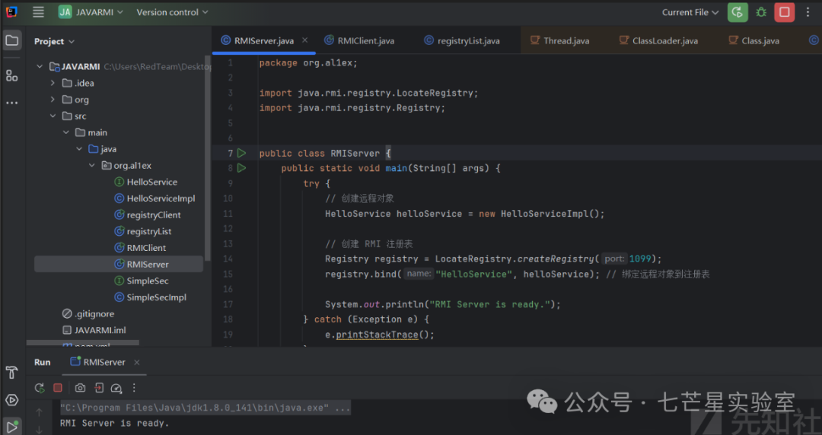Open HelloService in the project tree
The width and height of the screenshot is (822, 435).
(145, 182)
